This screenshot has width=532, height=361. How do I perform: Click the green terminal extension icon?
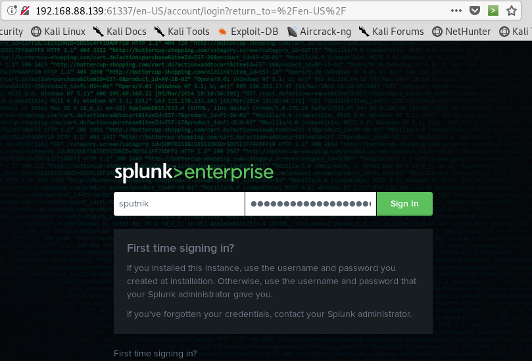493,11
